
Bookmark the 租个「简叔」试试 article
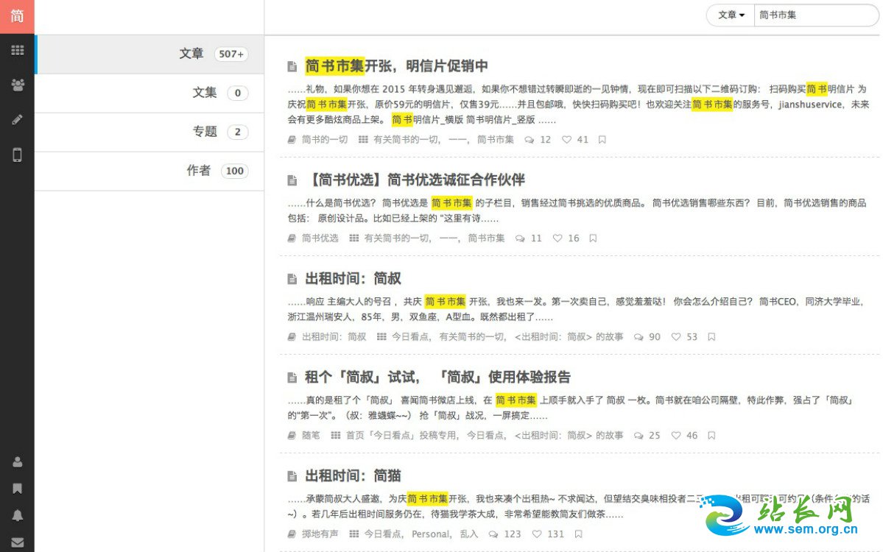712,436
